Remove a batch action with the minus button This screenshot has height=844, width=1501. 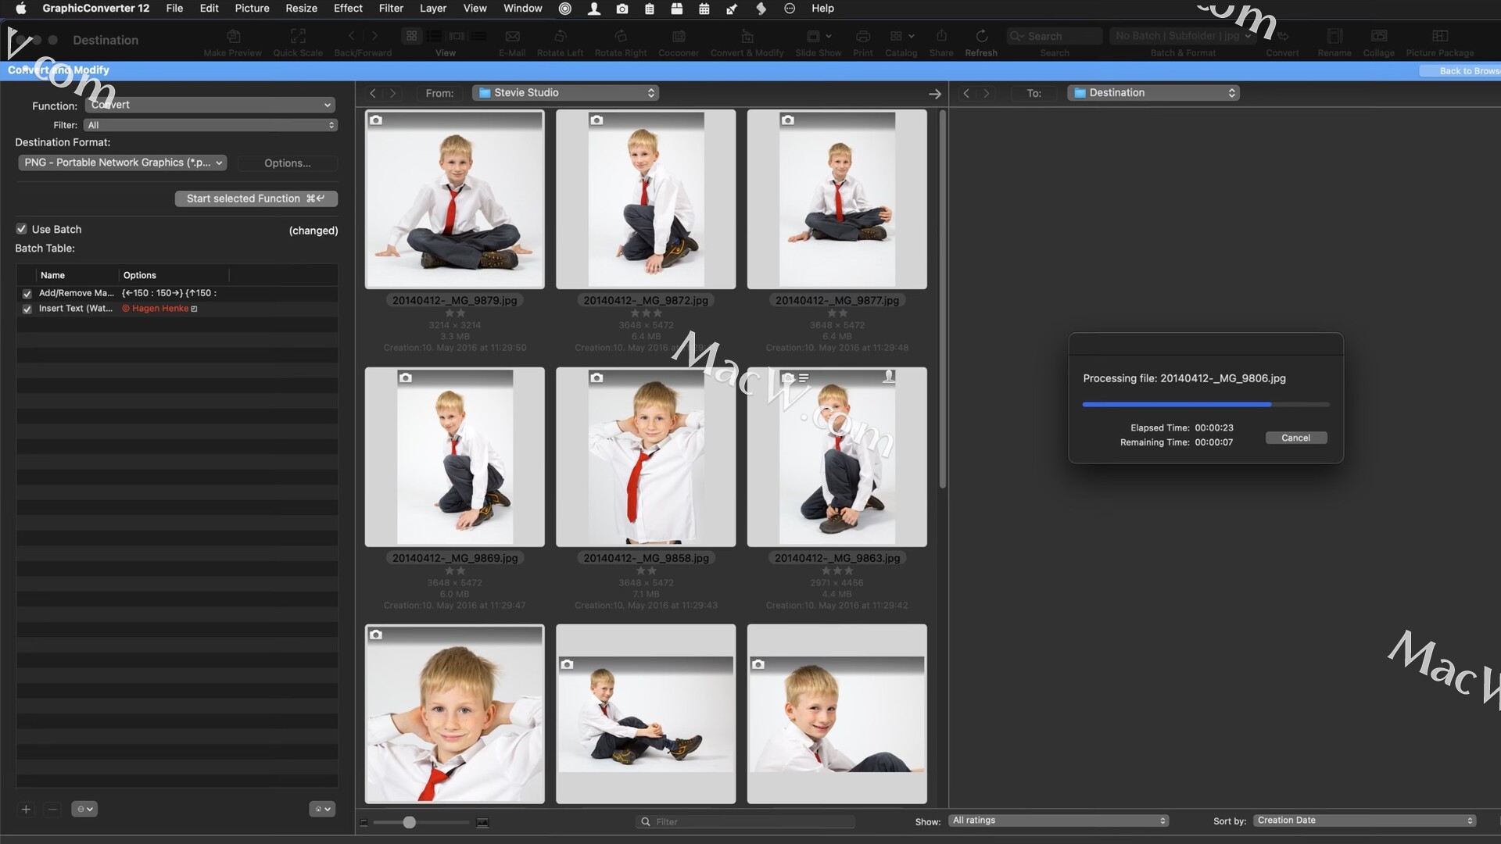52,810
